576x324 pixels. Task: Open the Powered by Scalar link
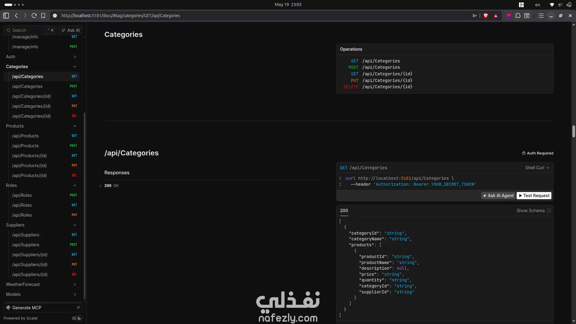pos(21,318)
